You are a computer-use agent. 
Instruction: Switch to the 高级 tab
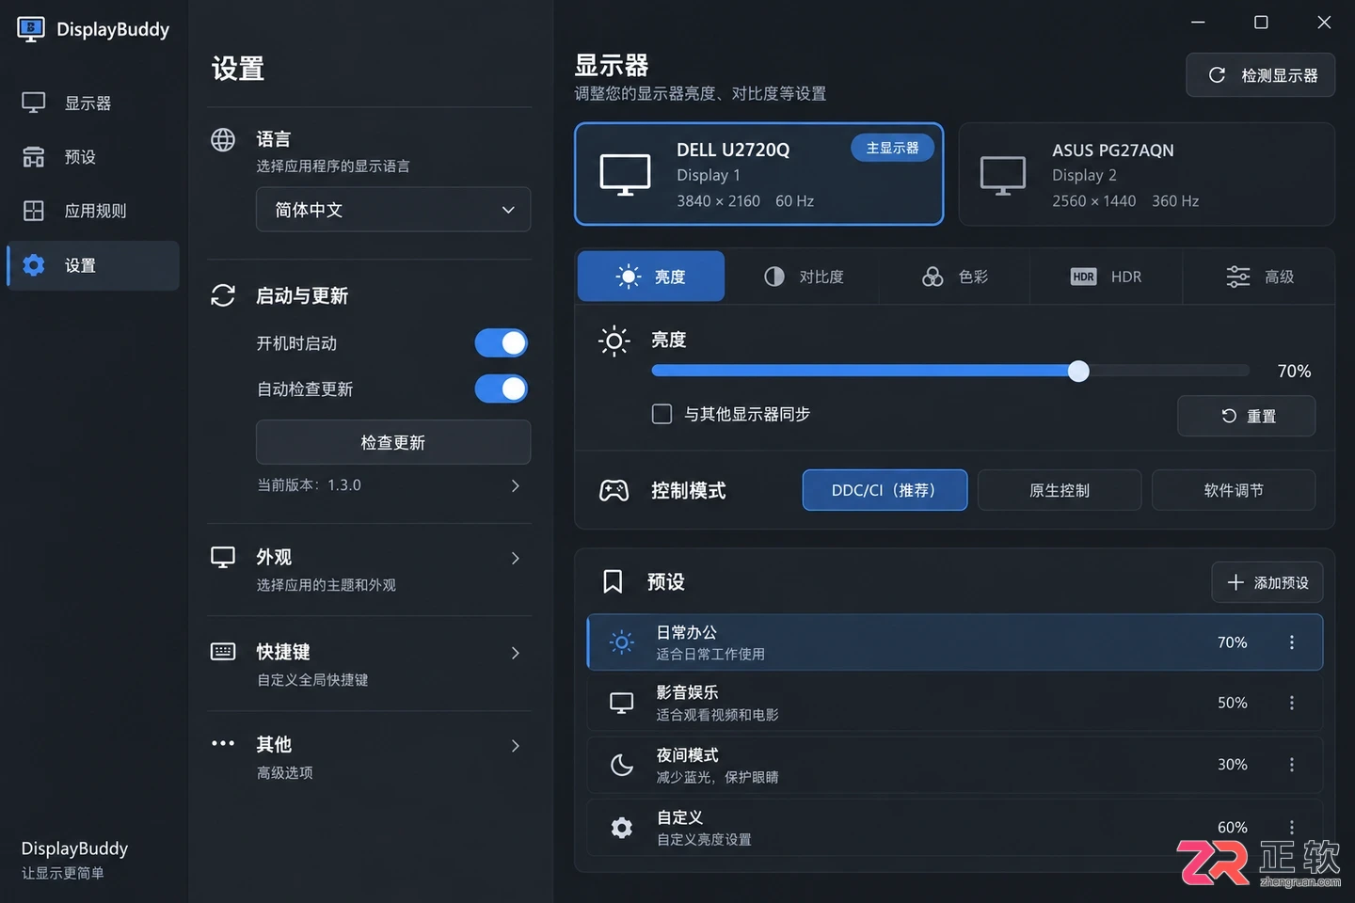[1259, 277]
